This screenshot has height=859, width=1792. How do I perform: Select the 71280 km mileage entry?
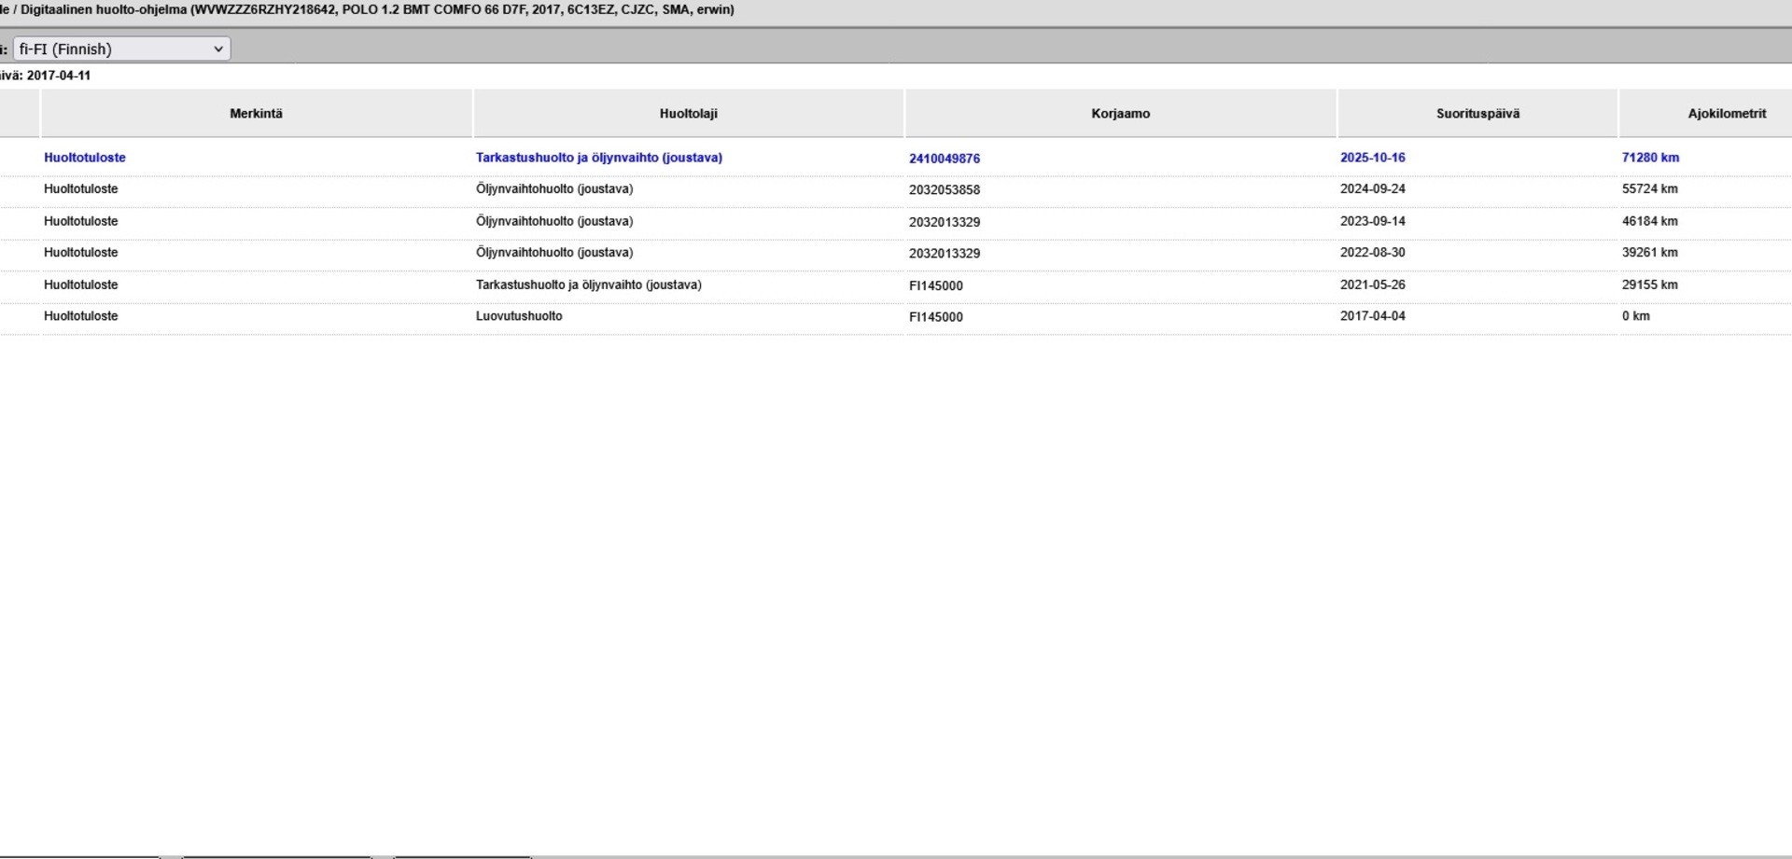pos(1650,158)
